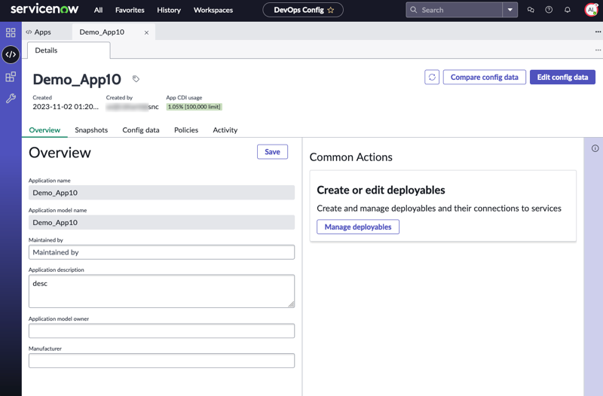Viewport: 603px width, 396px height.
Task: Click the App CDI usage badge
Action: pos(194,107)
